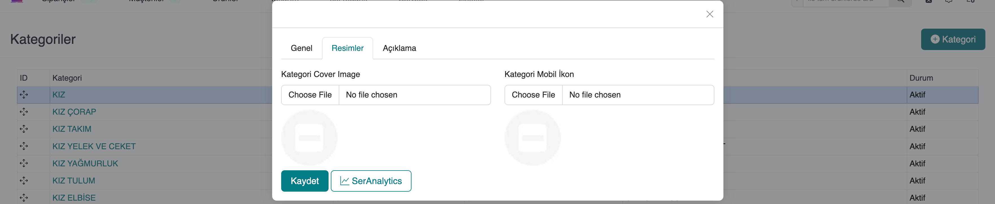Click the move handle for KIZ TULUM
The height and width of the screenshot is (204, 995).
pyautogui.click(x=24, y=180)
